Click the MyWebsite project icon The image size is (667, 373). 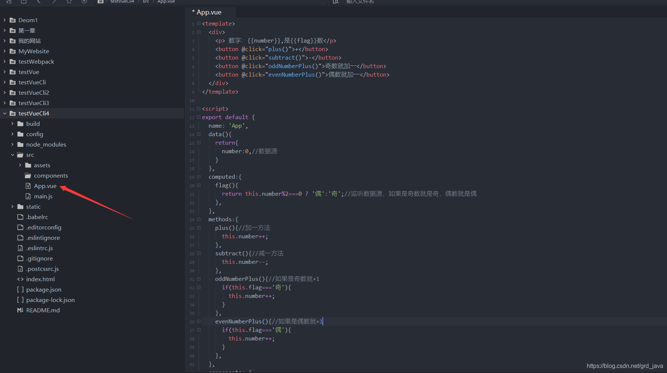click(x=13, y=51)
